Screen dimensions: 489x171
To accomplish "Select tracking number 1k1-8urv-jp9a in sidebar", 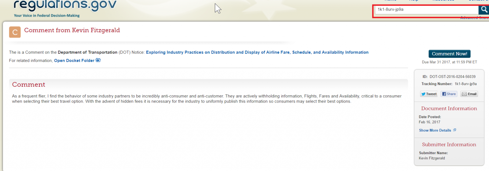I will click(x=465, y=84).
